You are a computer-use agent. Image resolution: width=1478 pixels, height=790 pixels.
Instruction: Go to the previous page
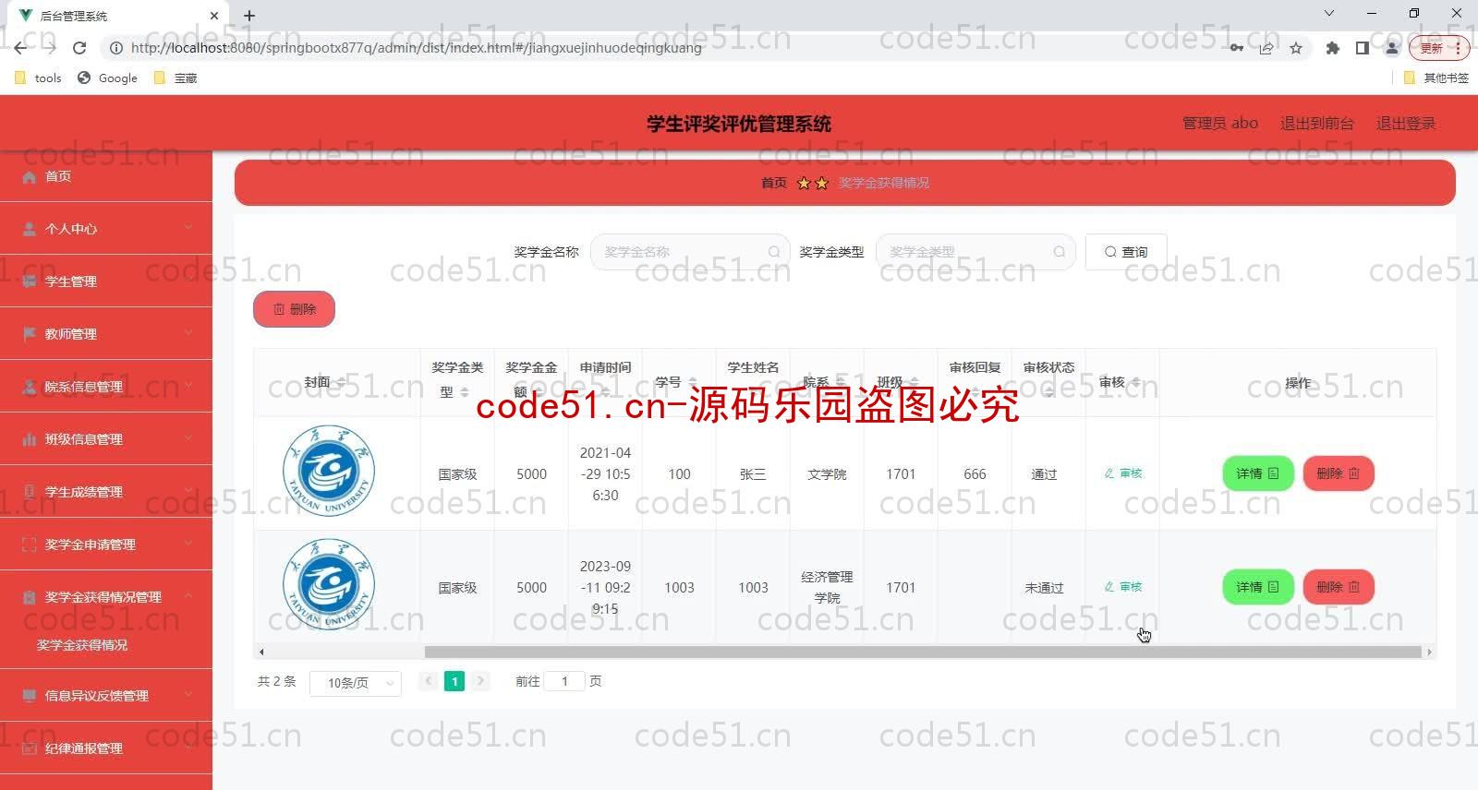coord(429,681)
